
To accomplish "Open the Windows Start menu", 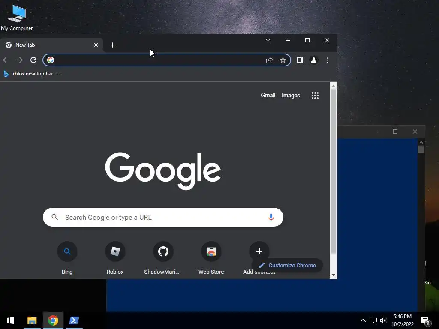I will tap(10, 320).
